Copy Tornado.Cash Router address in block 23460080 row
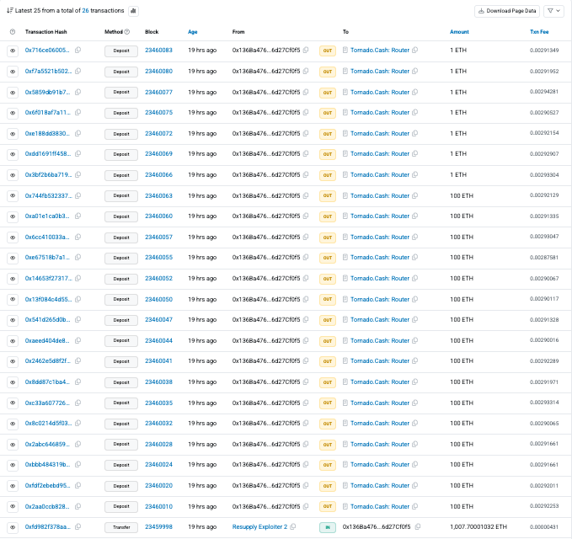 tap(414, 71)
